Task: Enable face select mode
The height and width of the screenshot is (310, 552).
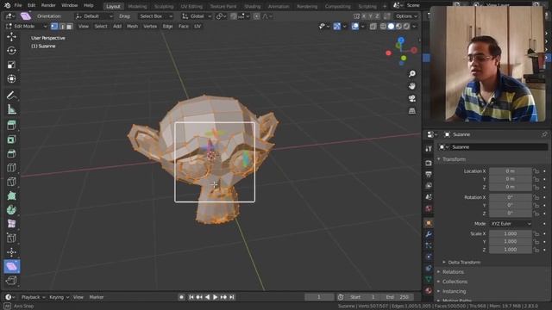Action: coord(69,27)
